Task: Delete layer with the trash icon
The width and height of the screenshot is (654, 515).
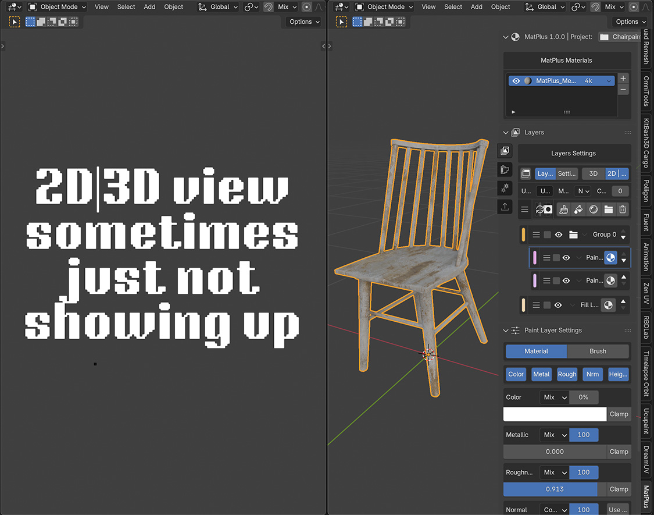Action: point(623,209)
